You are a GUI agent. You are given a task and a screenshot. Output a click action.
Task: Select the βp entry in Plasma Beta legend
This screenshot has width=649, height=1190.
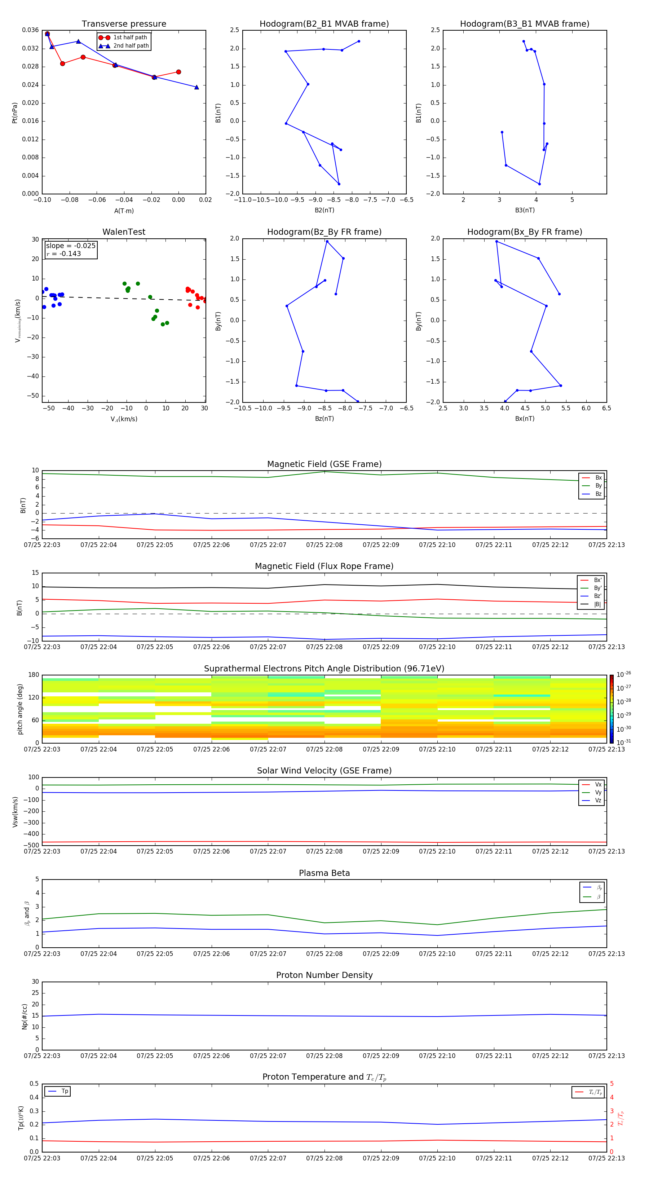[592, 887]
